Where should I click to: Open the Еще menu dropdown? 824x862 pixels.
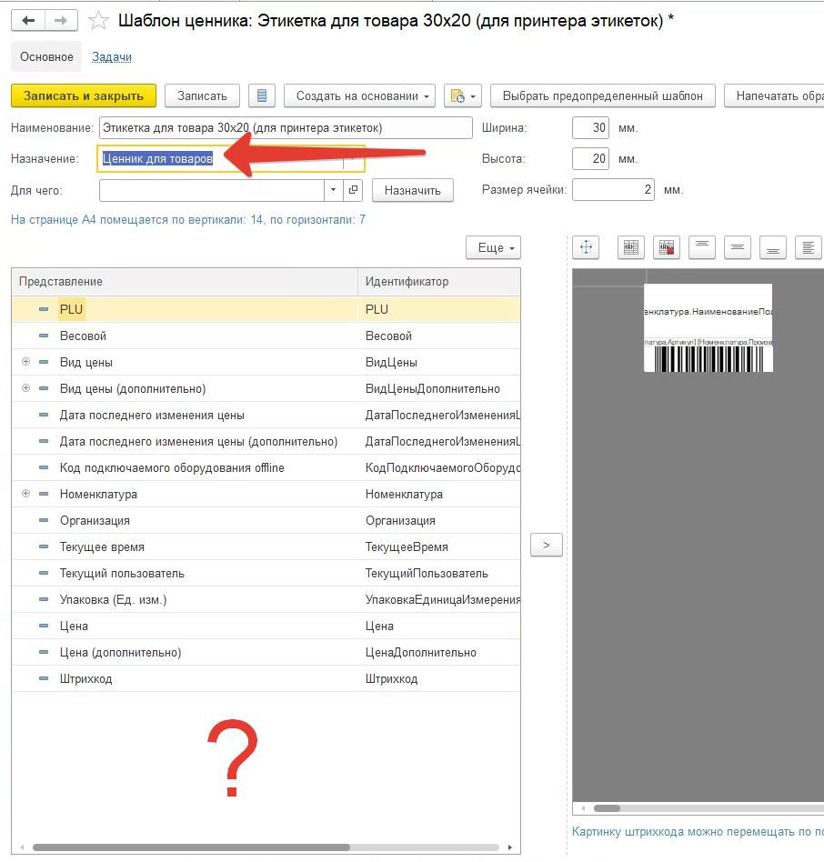point(493,247)
